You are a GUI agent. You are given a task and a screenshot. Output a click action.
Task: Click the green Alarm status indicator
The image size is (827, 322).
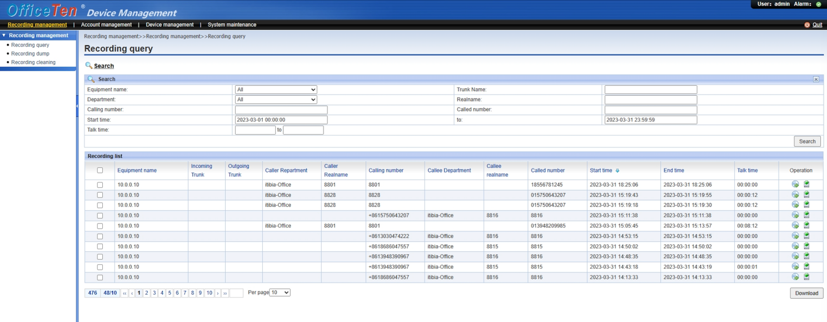(819, 4)
